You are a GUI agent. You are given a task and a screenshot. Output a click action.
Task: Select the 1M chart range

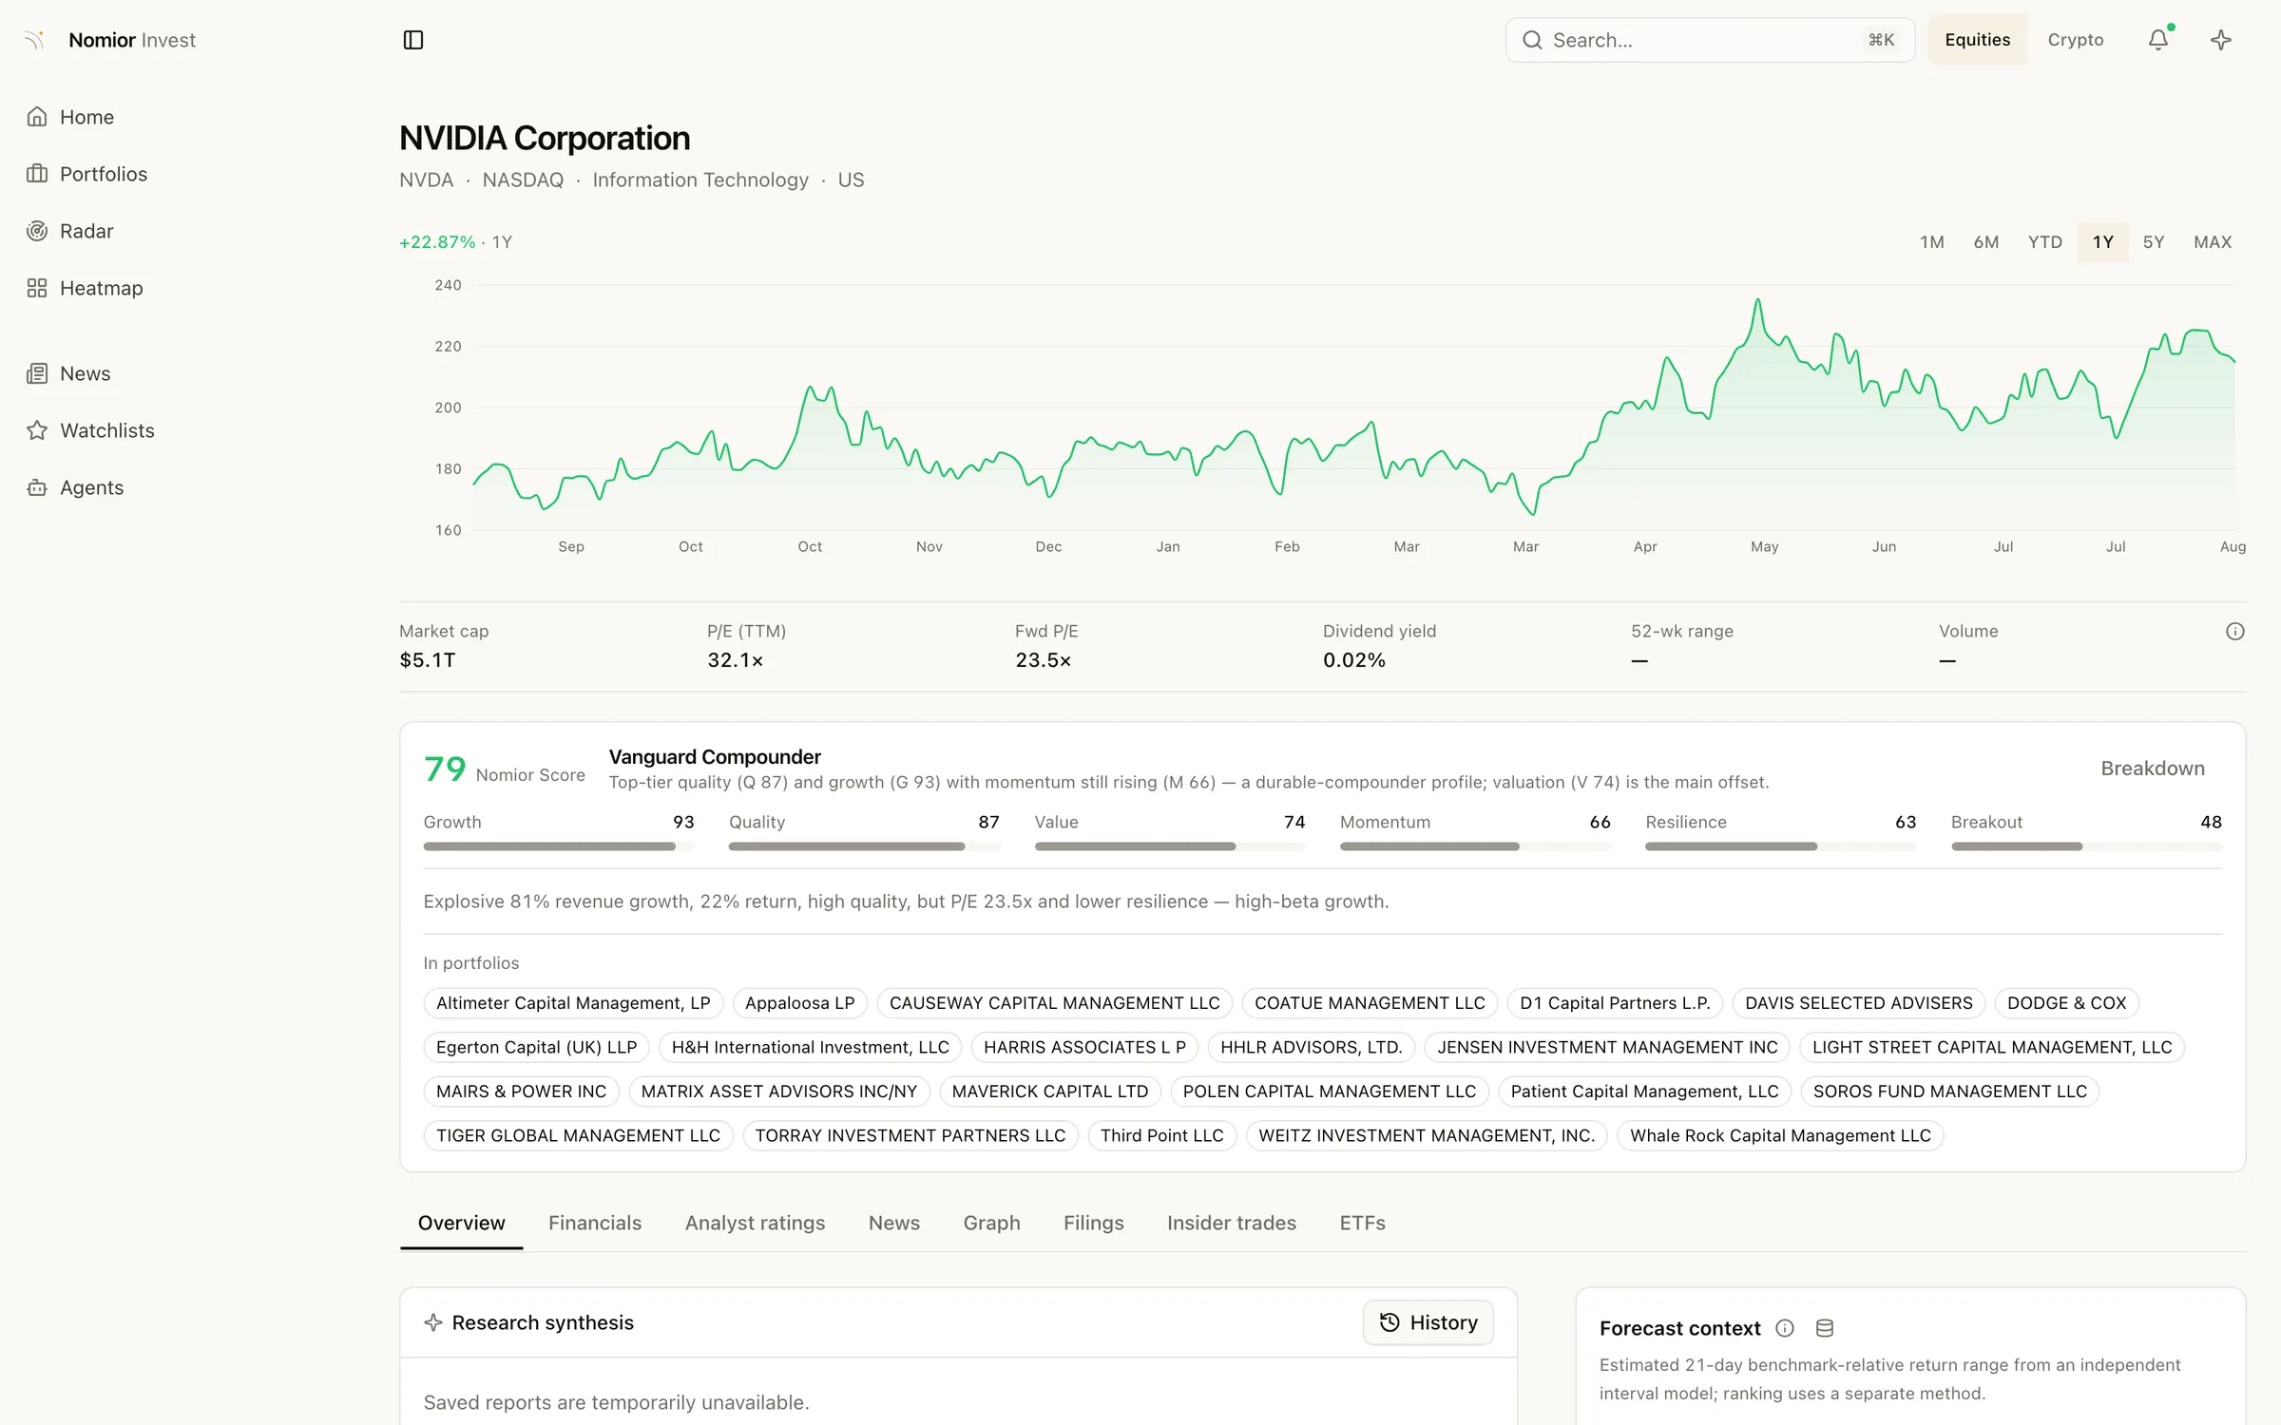(x=1931, y=242)
